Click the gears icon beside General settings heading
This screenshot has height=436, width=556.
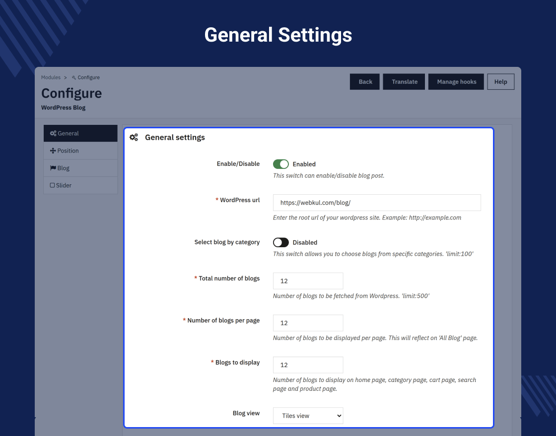pos(134,137)
